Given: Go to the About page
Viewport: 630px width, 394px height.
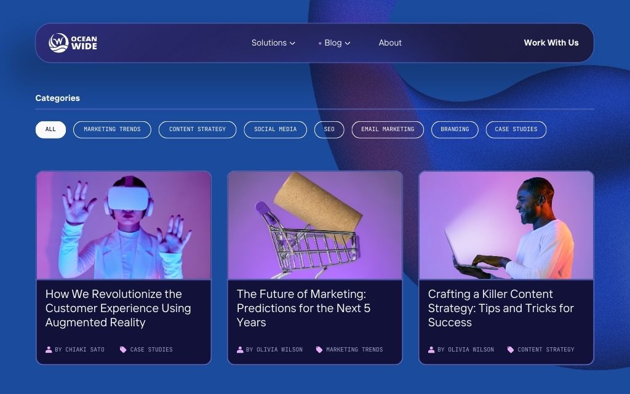Looking at the screenshot, I should coord(390,43).
